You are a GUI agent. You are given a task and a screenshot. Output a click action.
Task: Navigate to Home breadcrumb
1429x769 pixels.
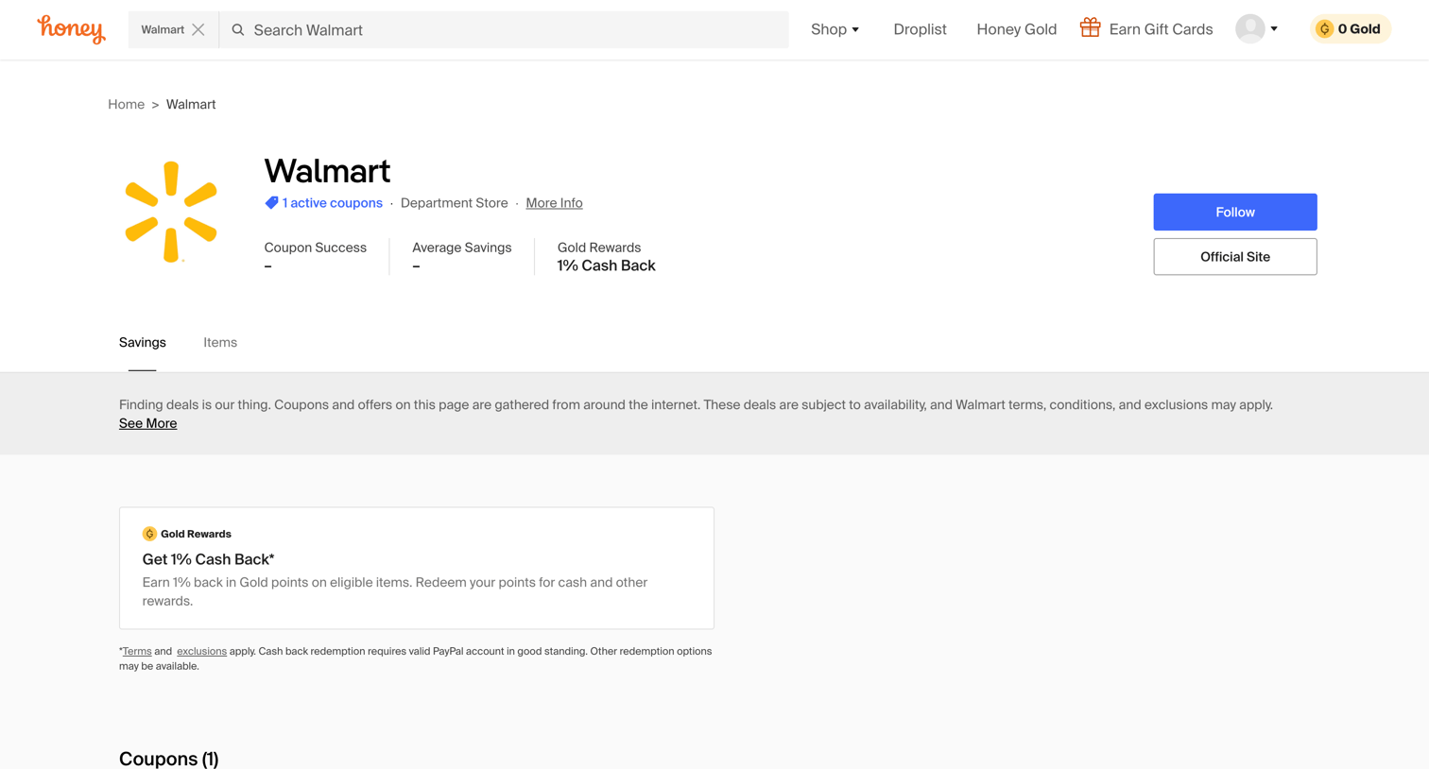(x=126, y=105)
